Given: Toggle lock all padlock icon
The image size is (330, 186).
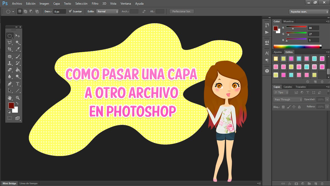Looking at the screenshot, I should [299, 107].
